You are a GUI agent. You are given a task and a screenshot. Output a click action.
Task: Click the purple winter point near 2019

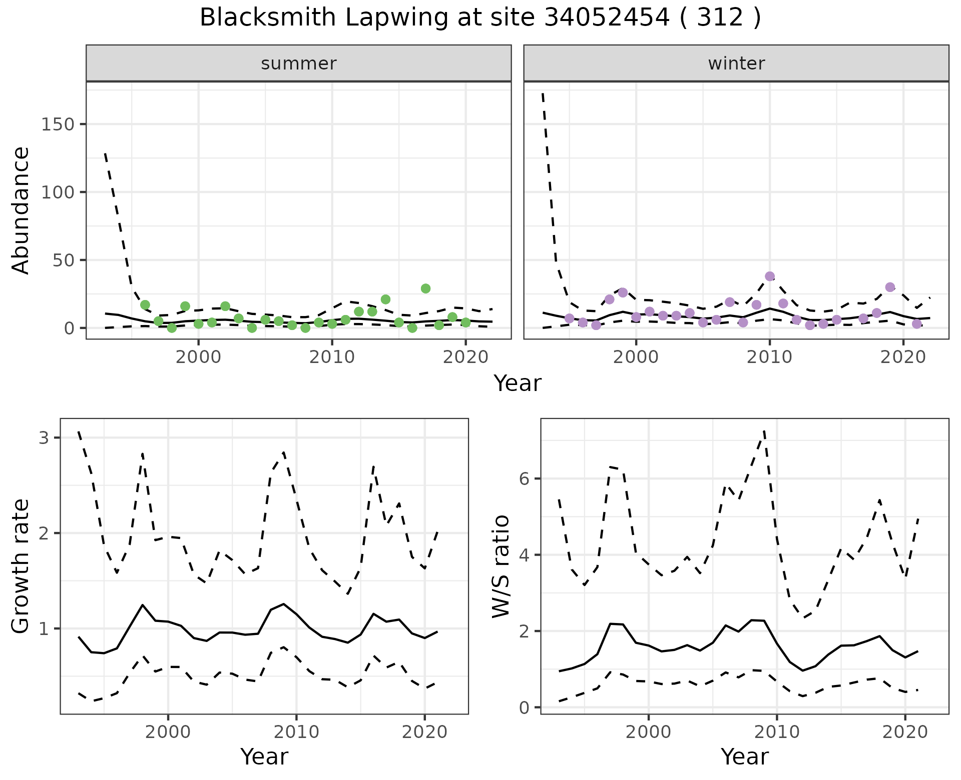click(x=890, y=287)
